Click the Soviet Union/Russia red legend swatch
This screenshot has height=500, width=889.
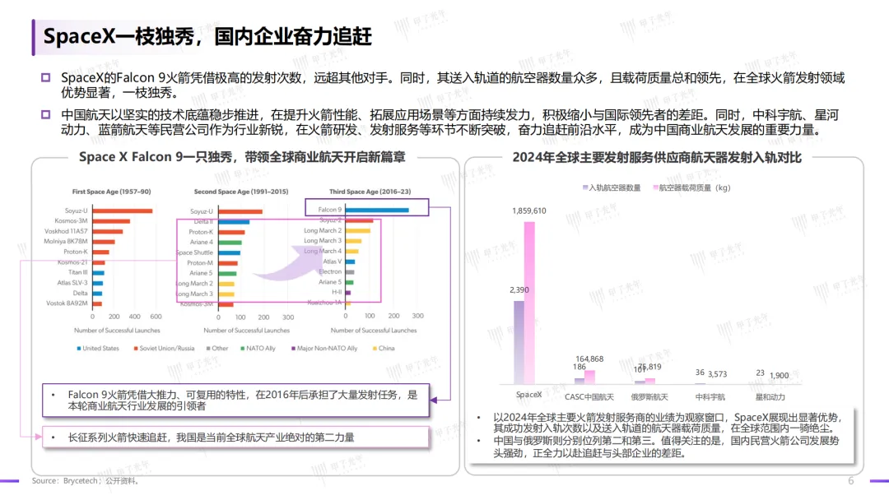(x=136, y=348)
